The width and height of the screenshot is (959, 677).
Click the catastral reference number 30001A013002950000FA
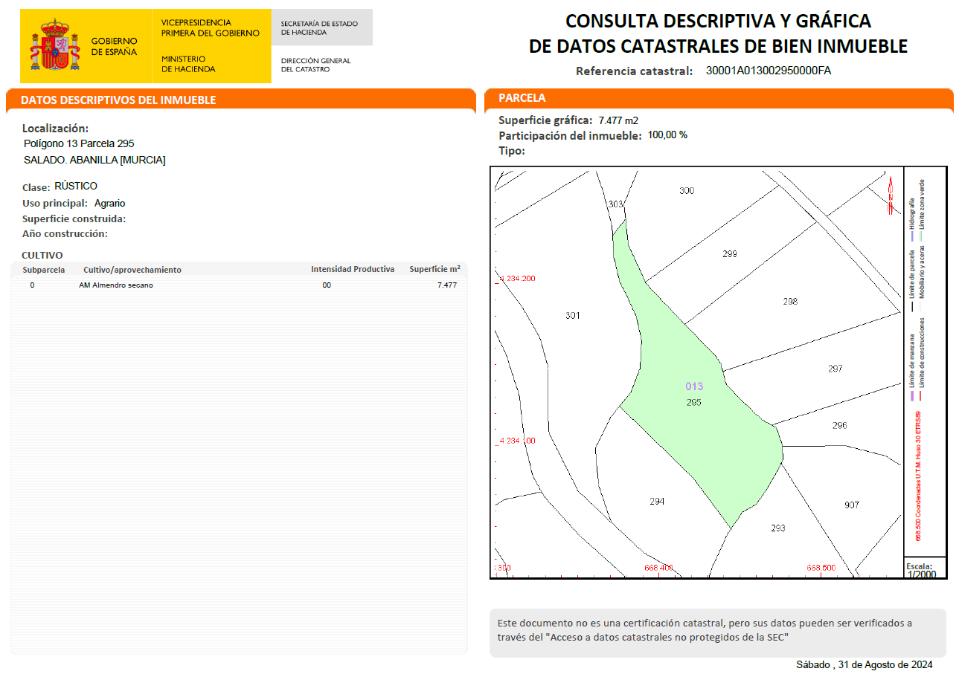[769, 71]
